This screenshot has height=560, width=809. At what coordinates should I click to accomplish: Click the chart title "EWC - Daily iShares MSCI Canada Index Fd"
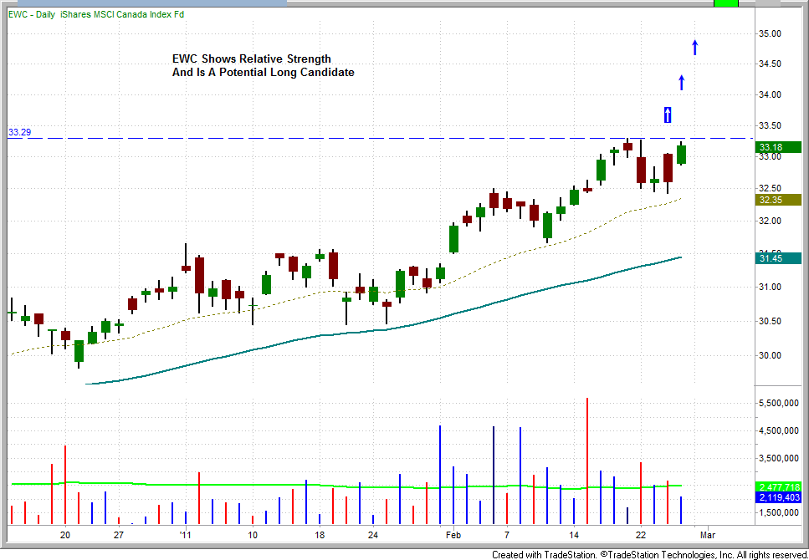coord(96,14)
